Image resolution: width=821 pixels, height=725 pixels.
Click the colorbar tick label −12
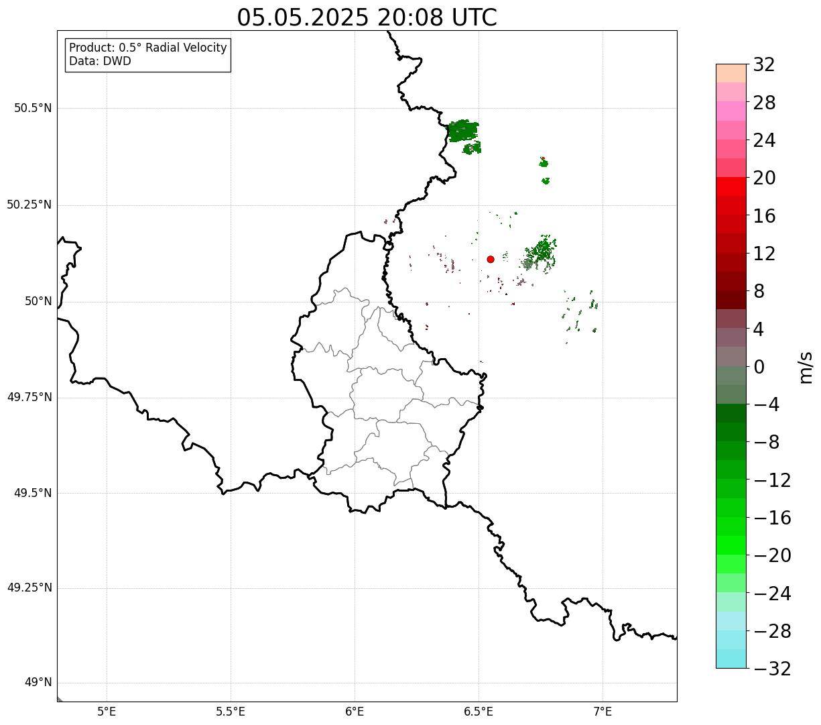(x=772, y=480)
